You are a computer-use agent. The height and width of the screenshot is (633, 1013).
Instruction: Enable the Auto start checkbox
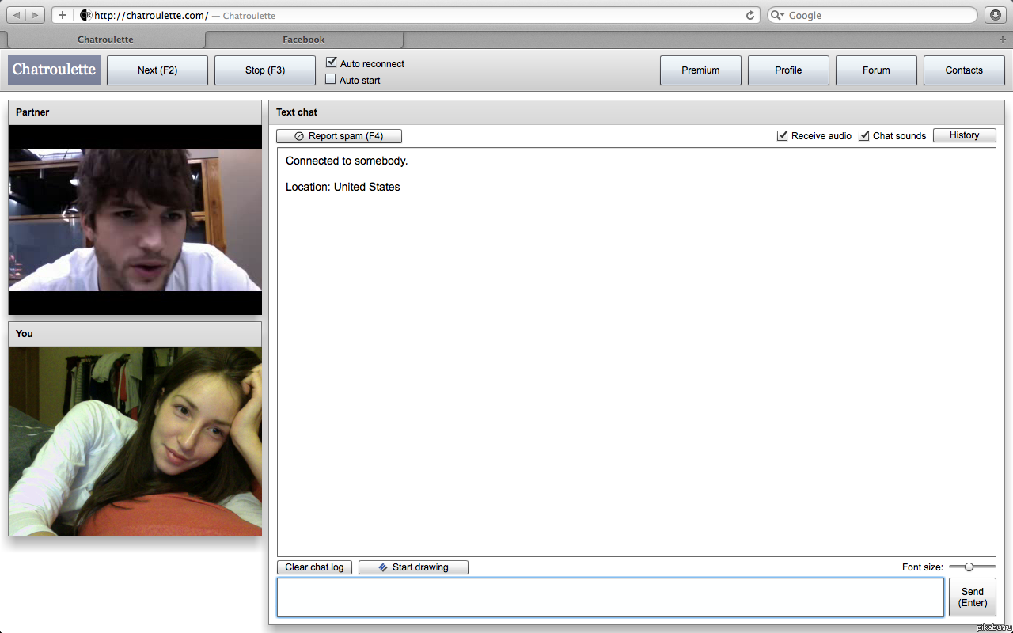click(331, 79)
